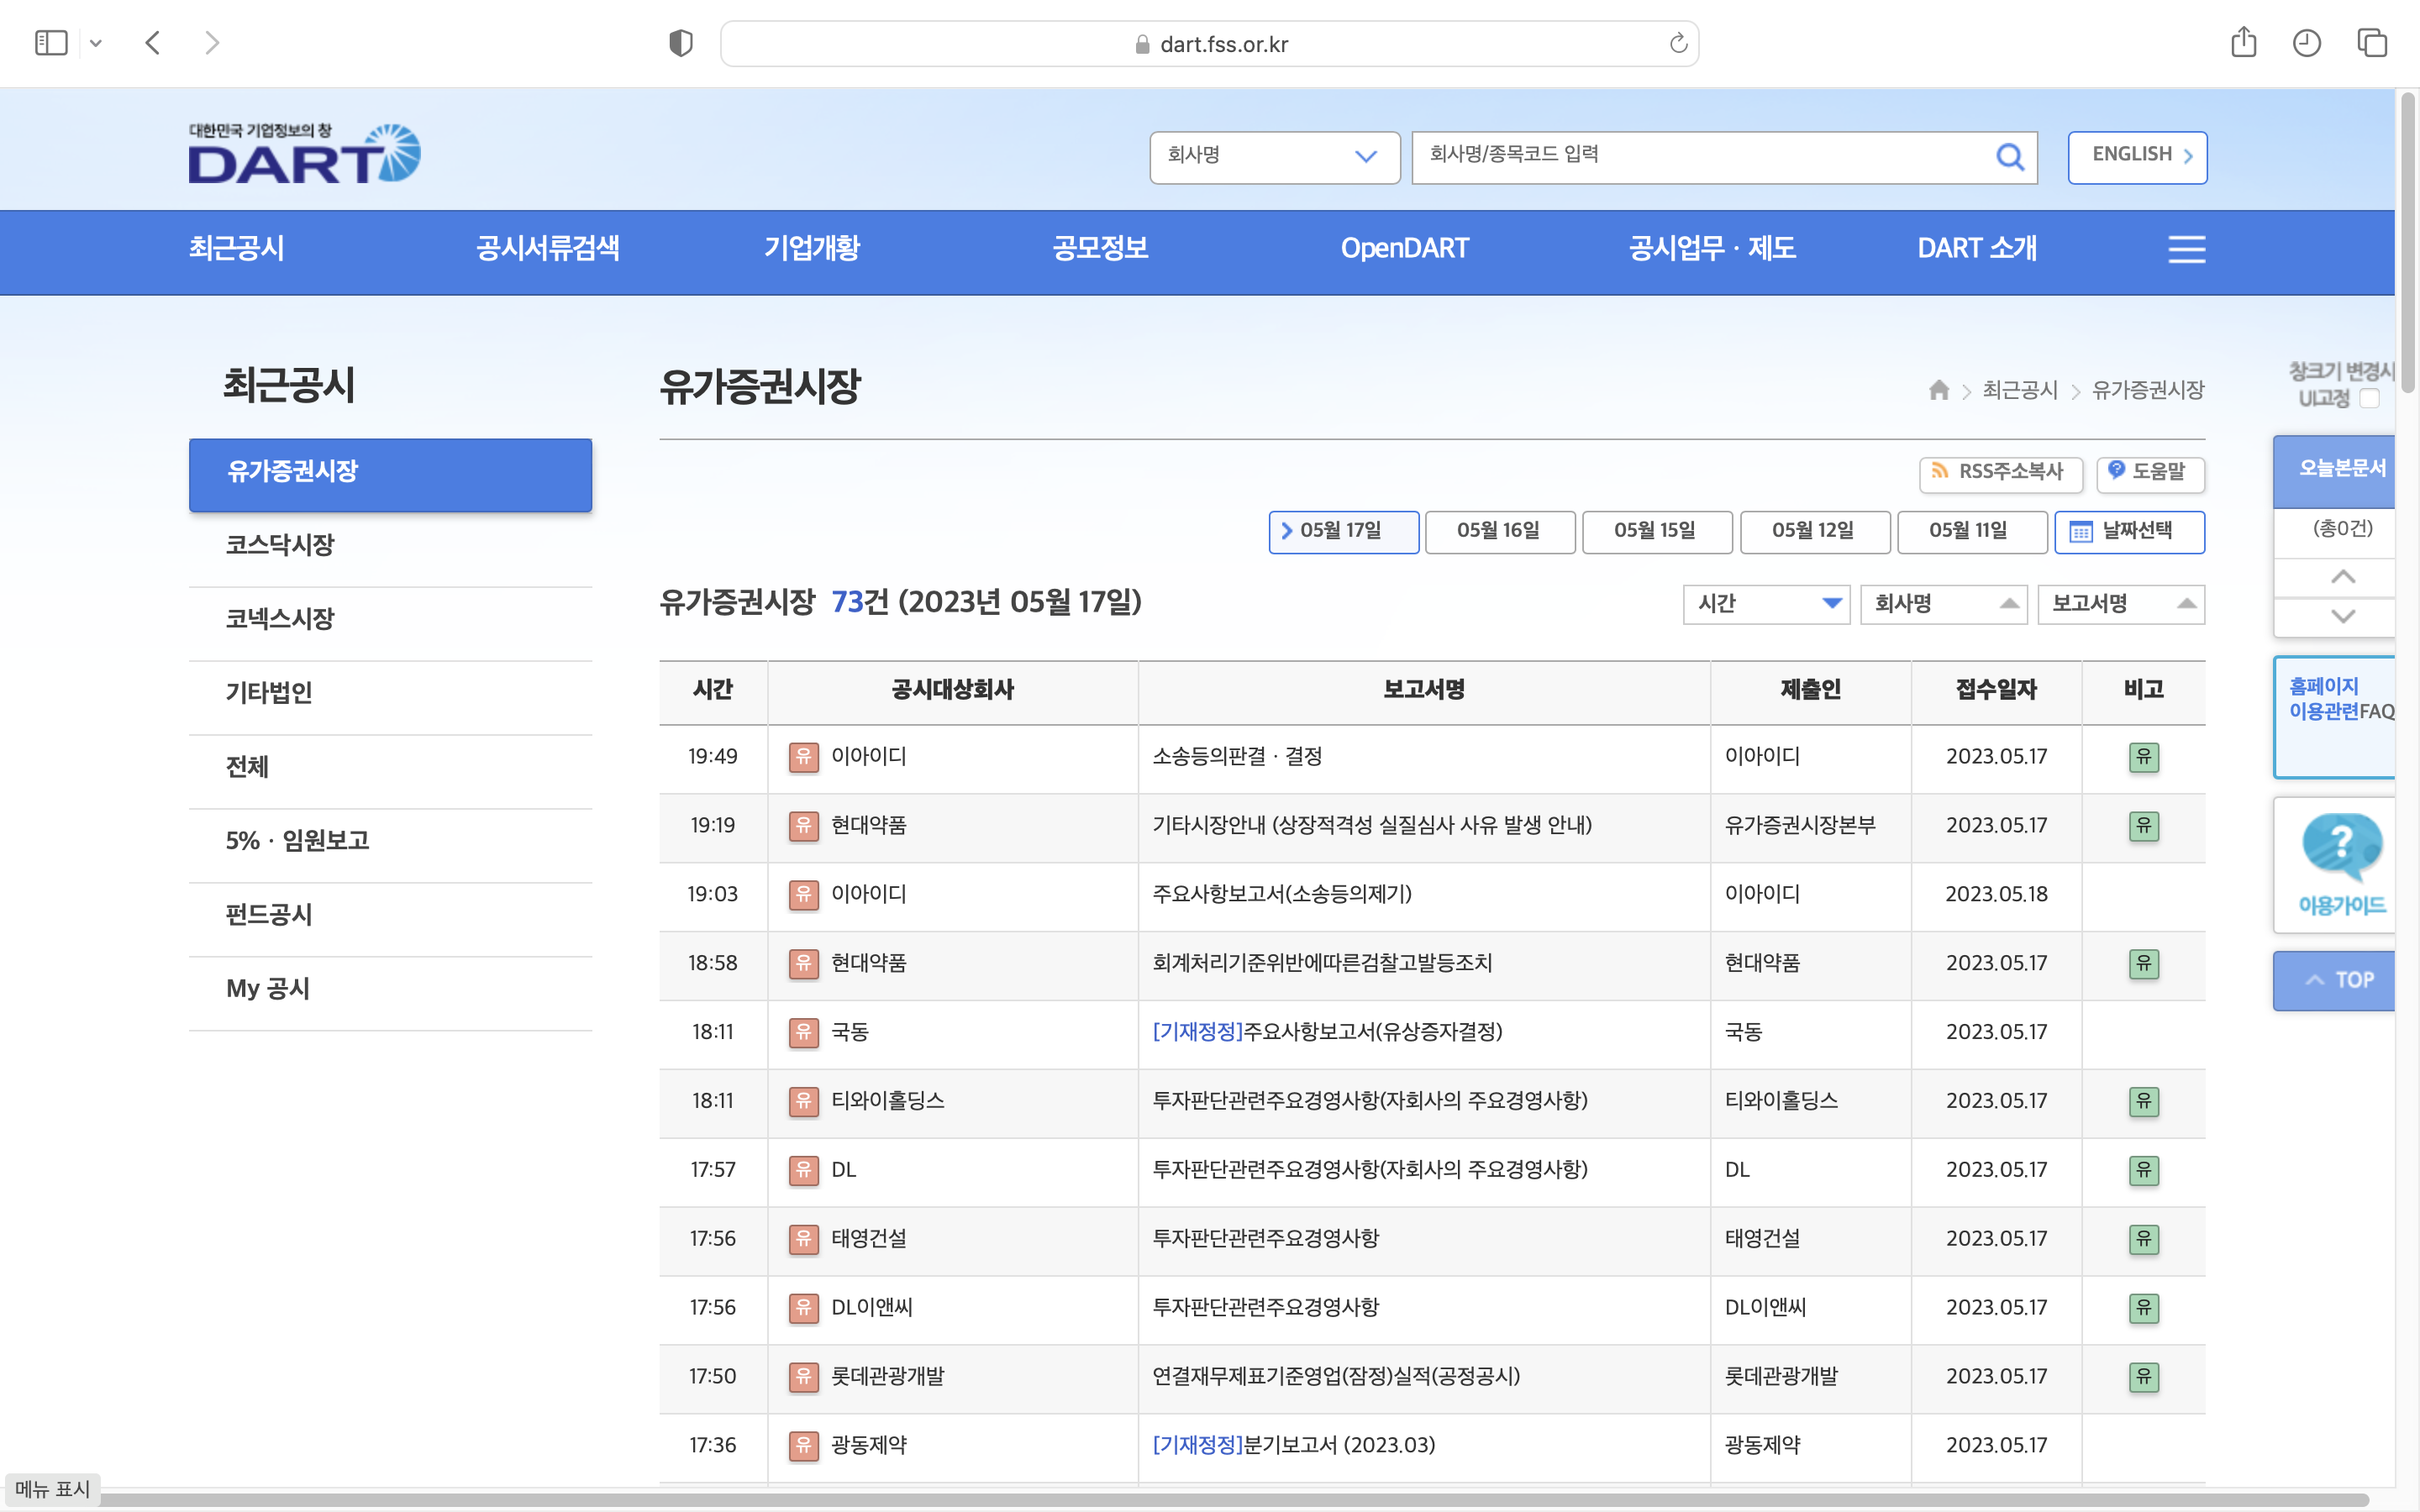Click the 유 market badge beside 19:49 이아이디
This screenshot has width=2420, height=1512.
point(803,757)
